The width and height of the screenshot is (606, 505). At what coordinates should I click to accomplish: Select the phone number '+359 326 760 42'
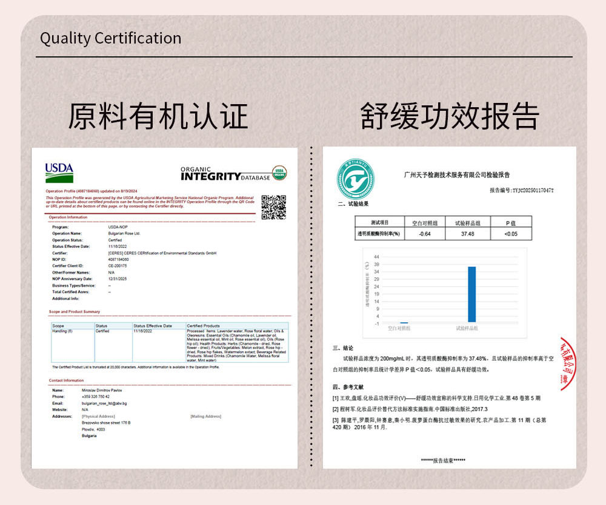click(x=96, y=397)
